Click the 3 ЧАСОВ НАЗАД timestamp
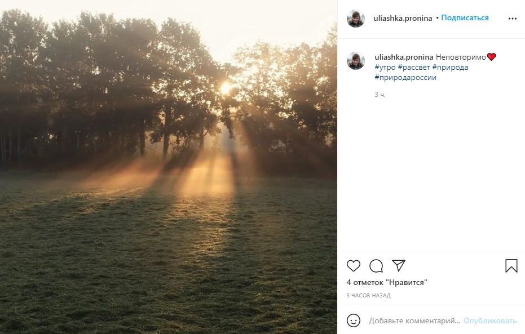This screenshot has width=525, height=334. (368, 296)
